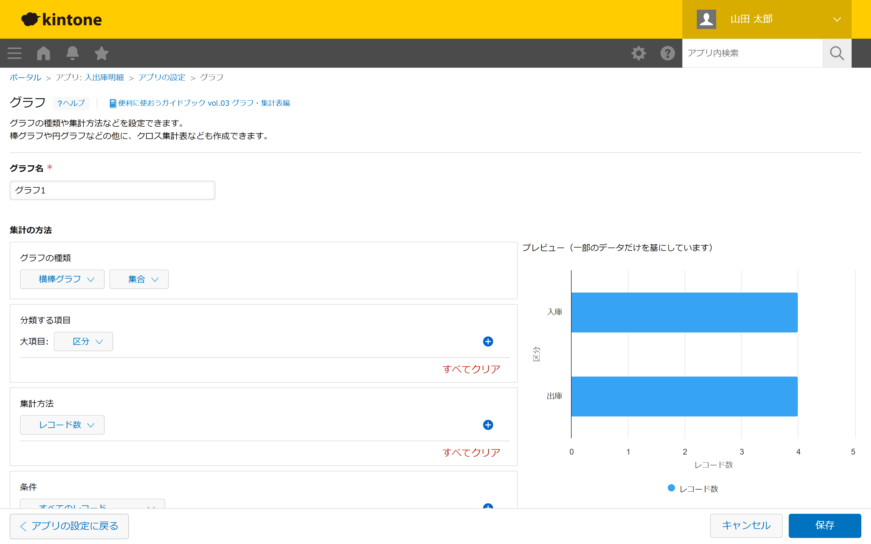The image size is (871, 544).
Task: Open the 区分 大項目 dropdown
Action: pyautogui.click(x=83, y=342)
